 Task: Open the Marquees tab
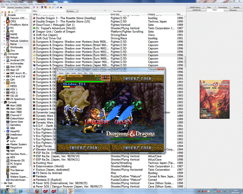(233, 10)
